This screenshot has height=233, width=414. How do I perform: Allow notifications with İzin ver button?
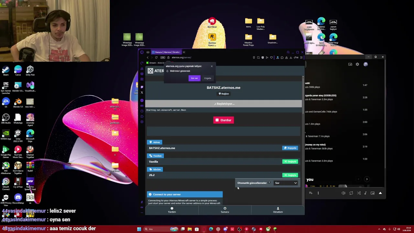[194, 78]
